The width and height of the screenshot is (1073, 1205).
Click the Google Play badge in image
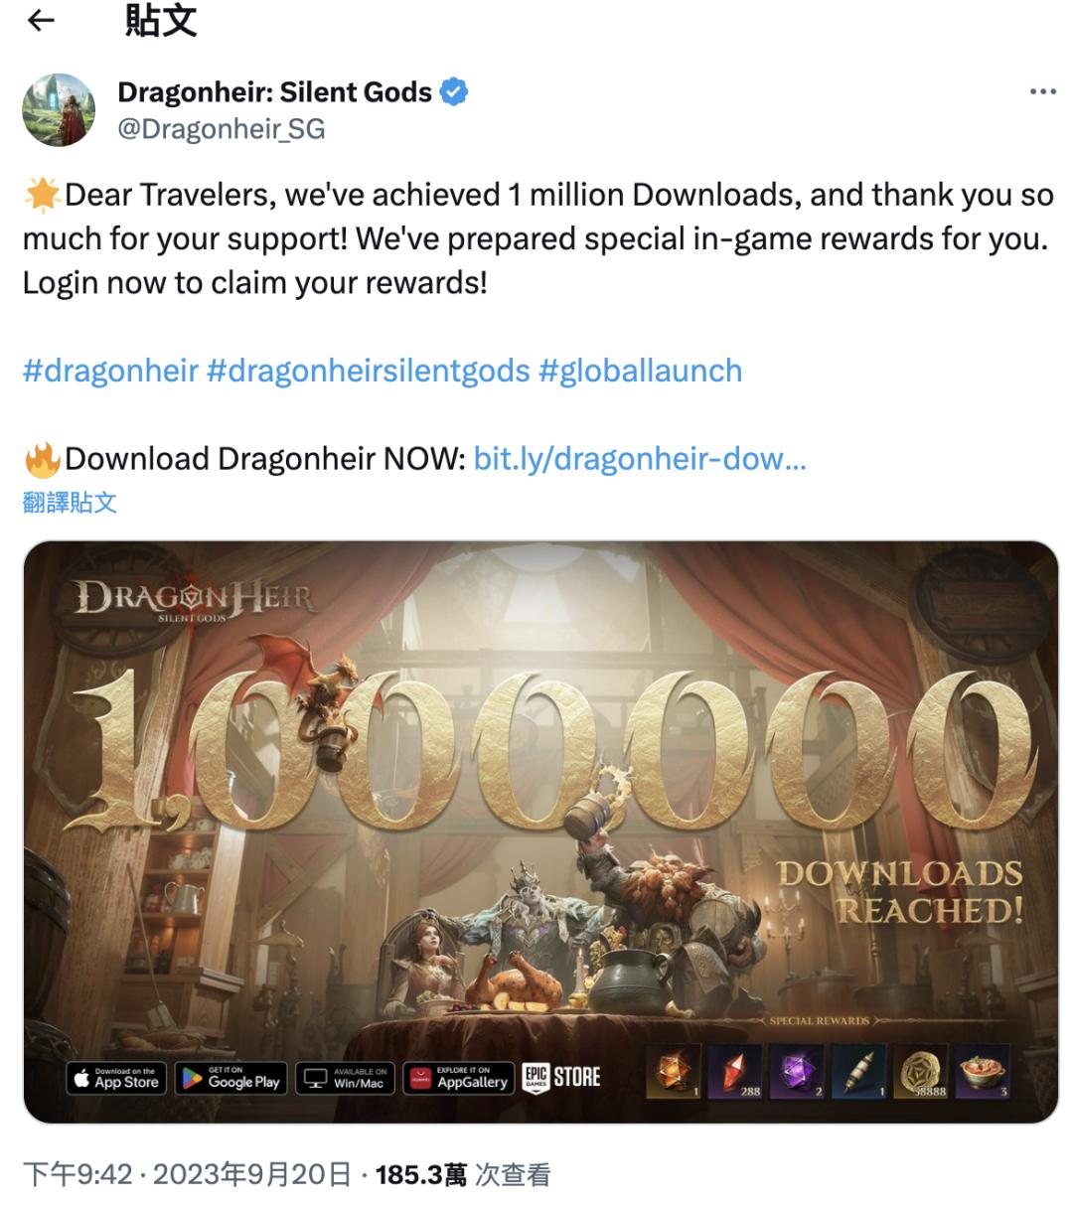pyautogui.click(x=232, y=1078)
